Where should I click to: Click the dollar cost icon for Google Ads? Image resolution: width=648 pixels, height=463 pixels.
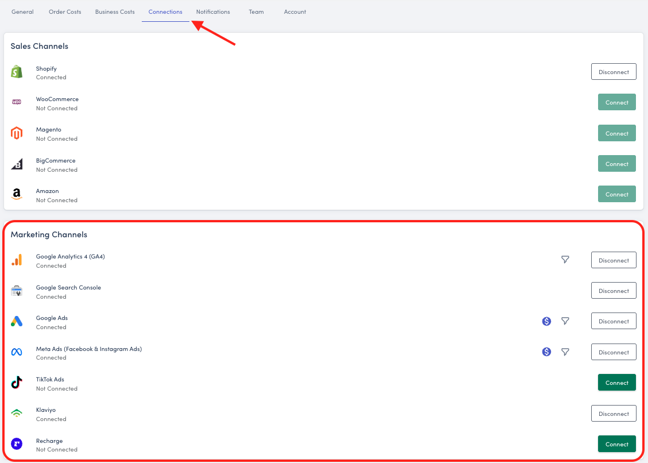546,321
